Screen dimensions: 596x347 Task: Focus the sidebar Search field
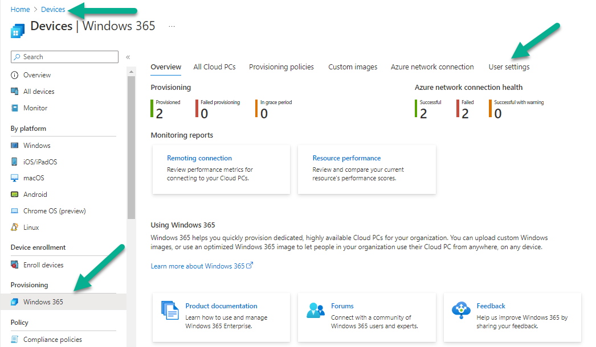pyautogui.click(x=64, y=57)
